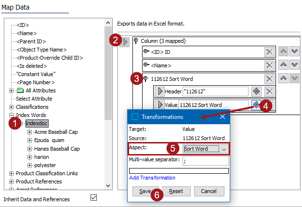
Task: Click the tree scrollbar down arrow
Action: 108,186
